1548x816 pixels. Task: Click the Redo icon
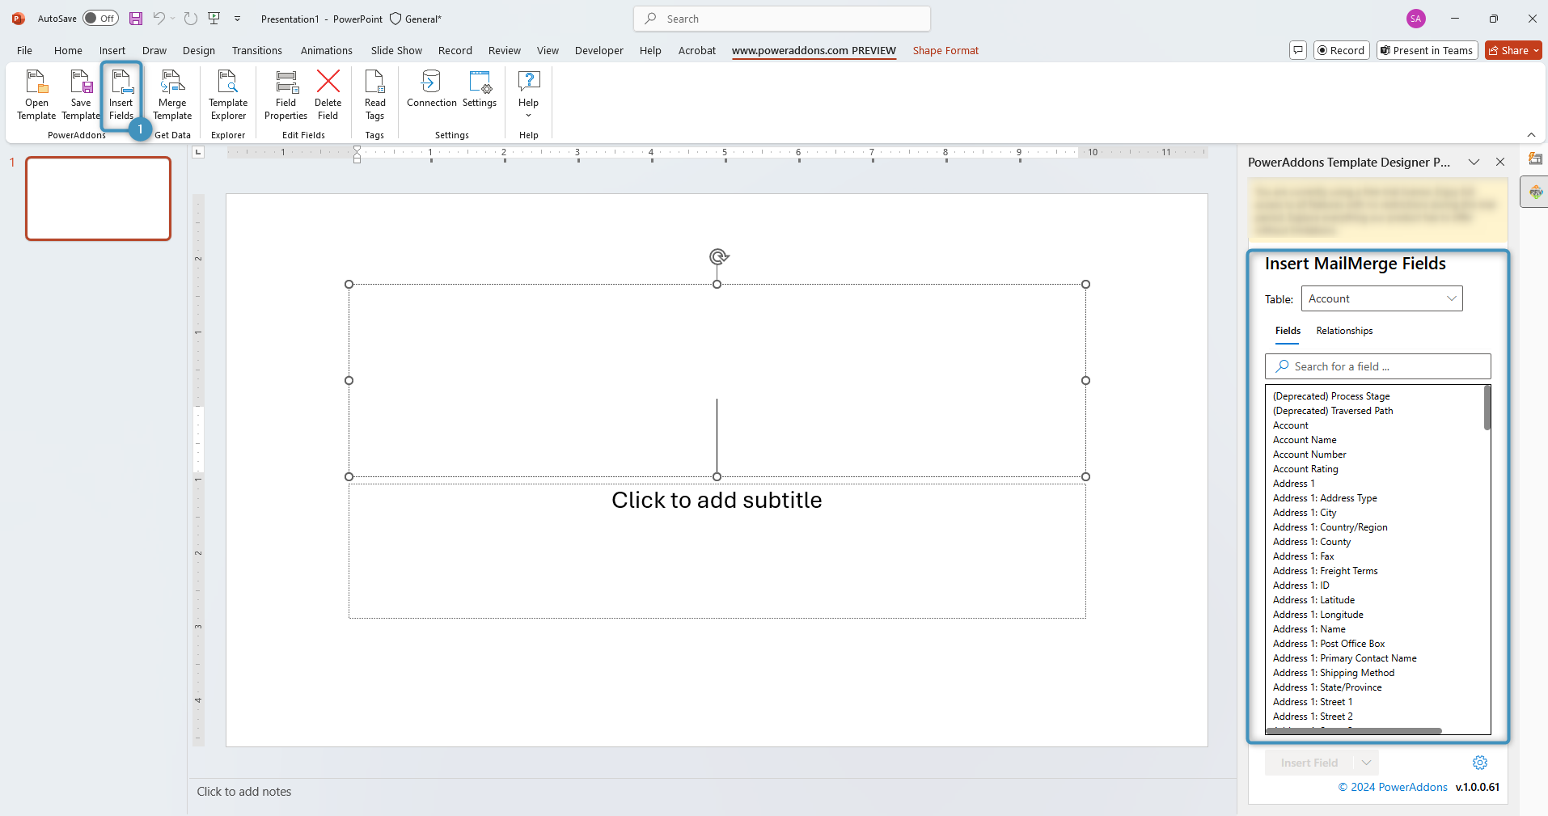click(x=190, y=19)
